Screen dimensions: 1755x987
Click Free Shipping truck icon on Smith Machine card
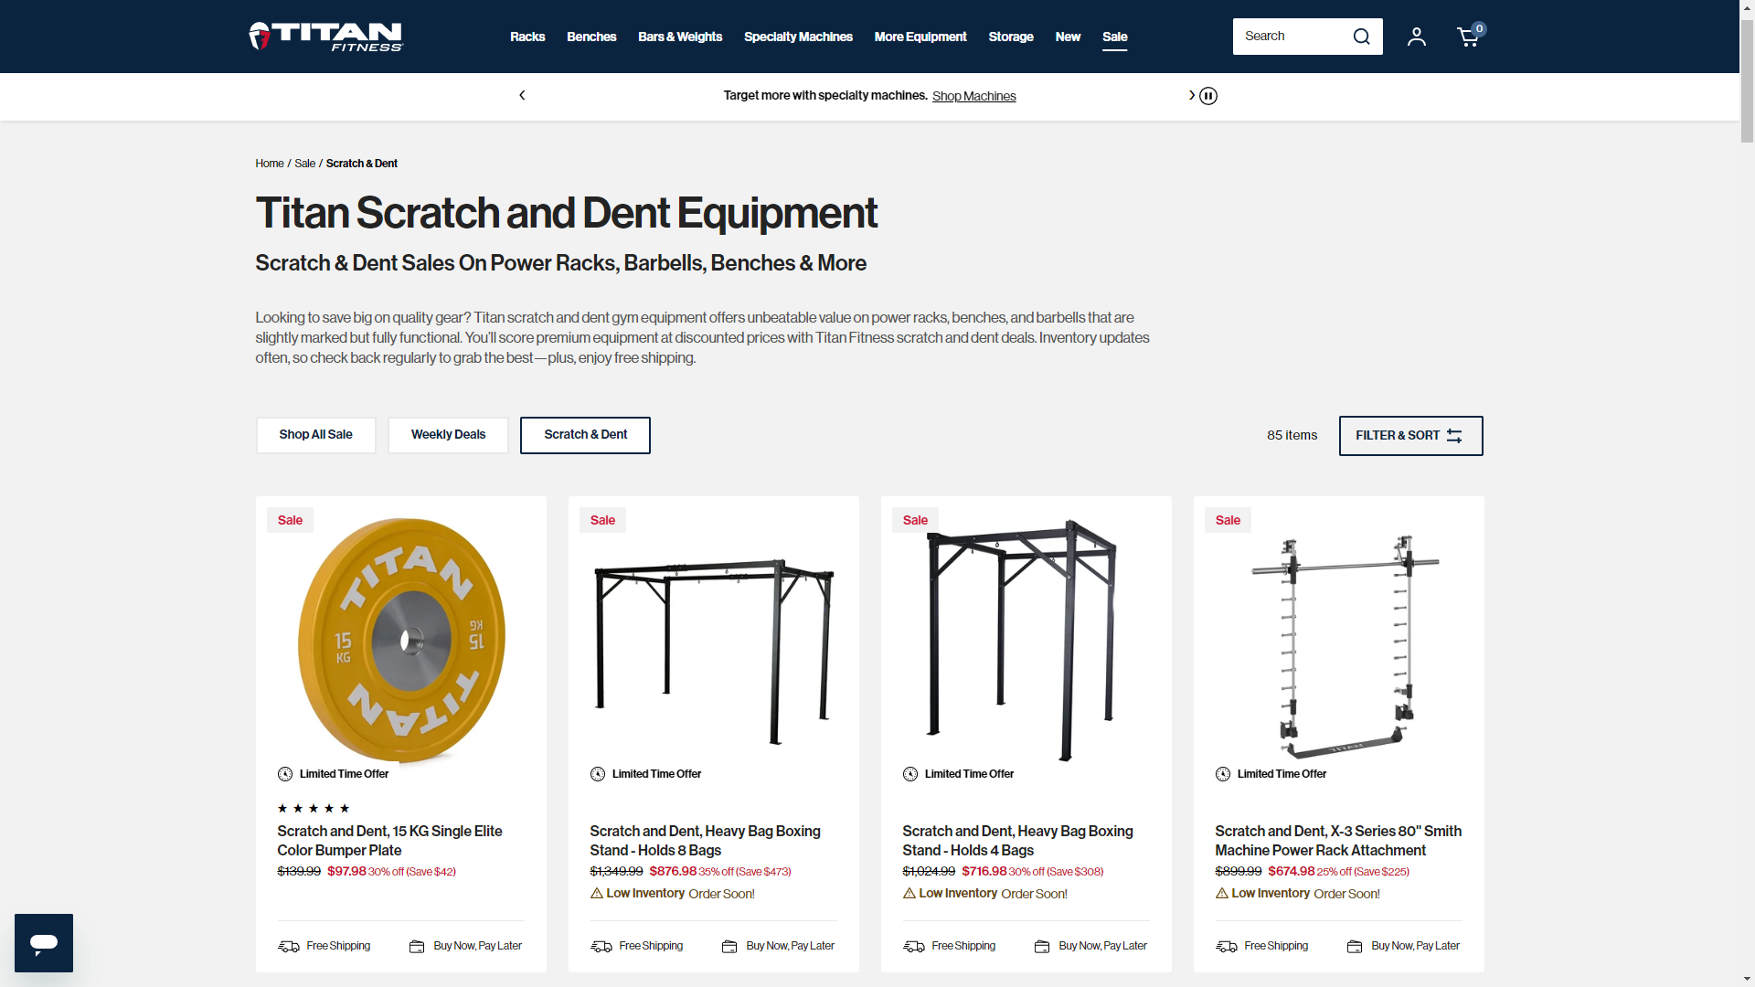(1226, 946)
